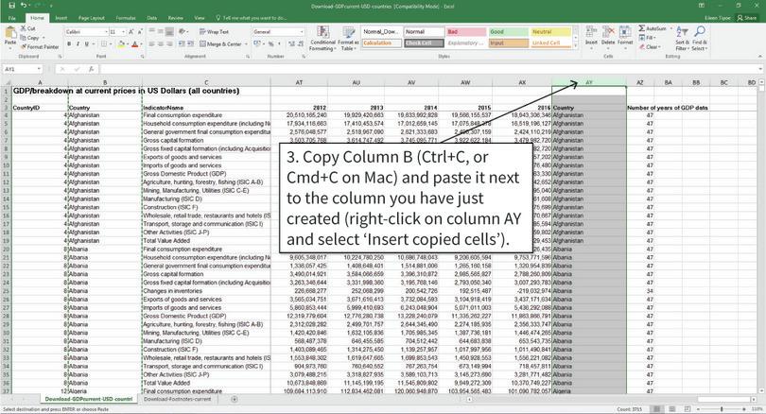Screen dimensions: 766x414
Task: Apply the red Font Color icon
Action: [x=135, y=43]
